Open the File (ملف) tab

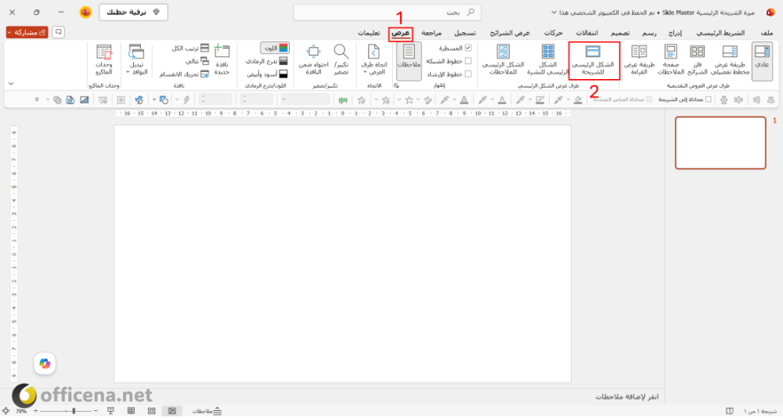point(767,33)
